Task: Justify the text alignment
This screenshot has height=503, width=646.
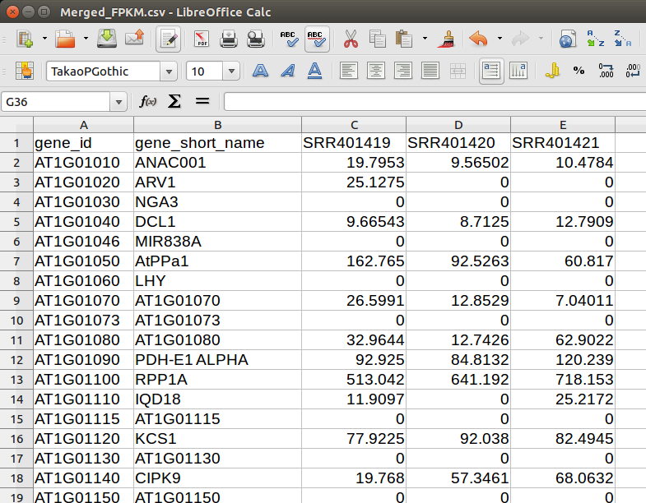Action: click(430, 71)
